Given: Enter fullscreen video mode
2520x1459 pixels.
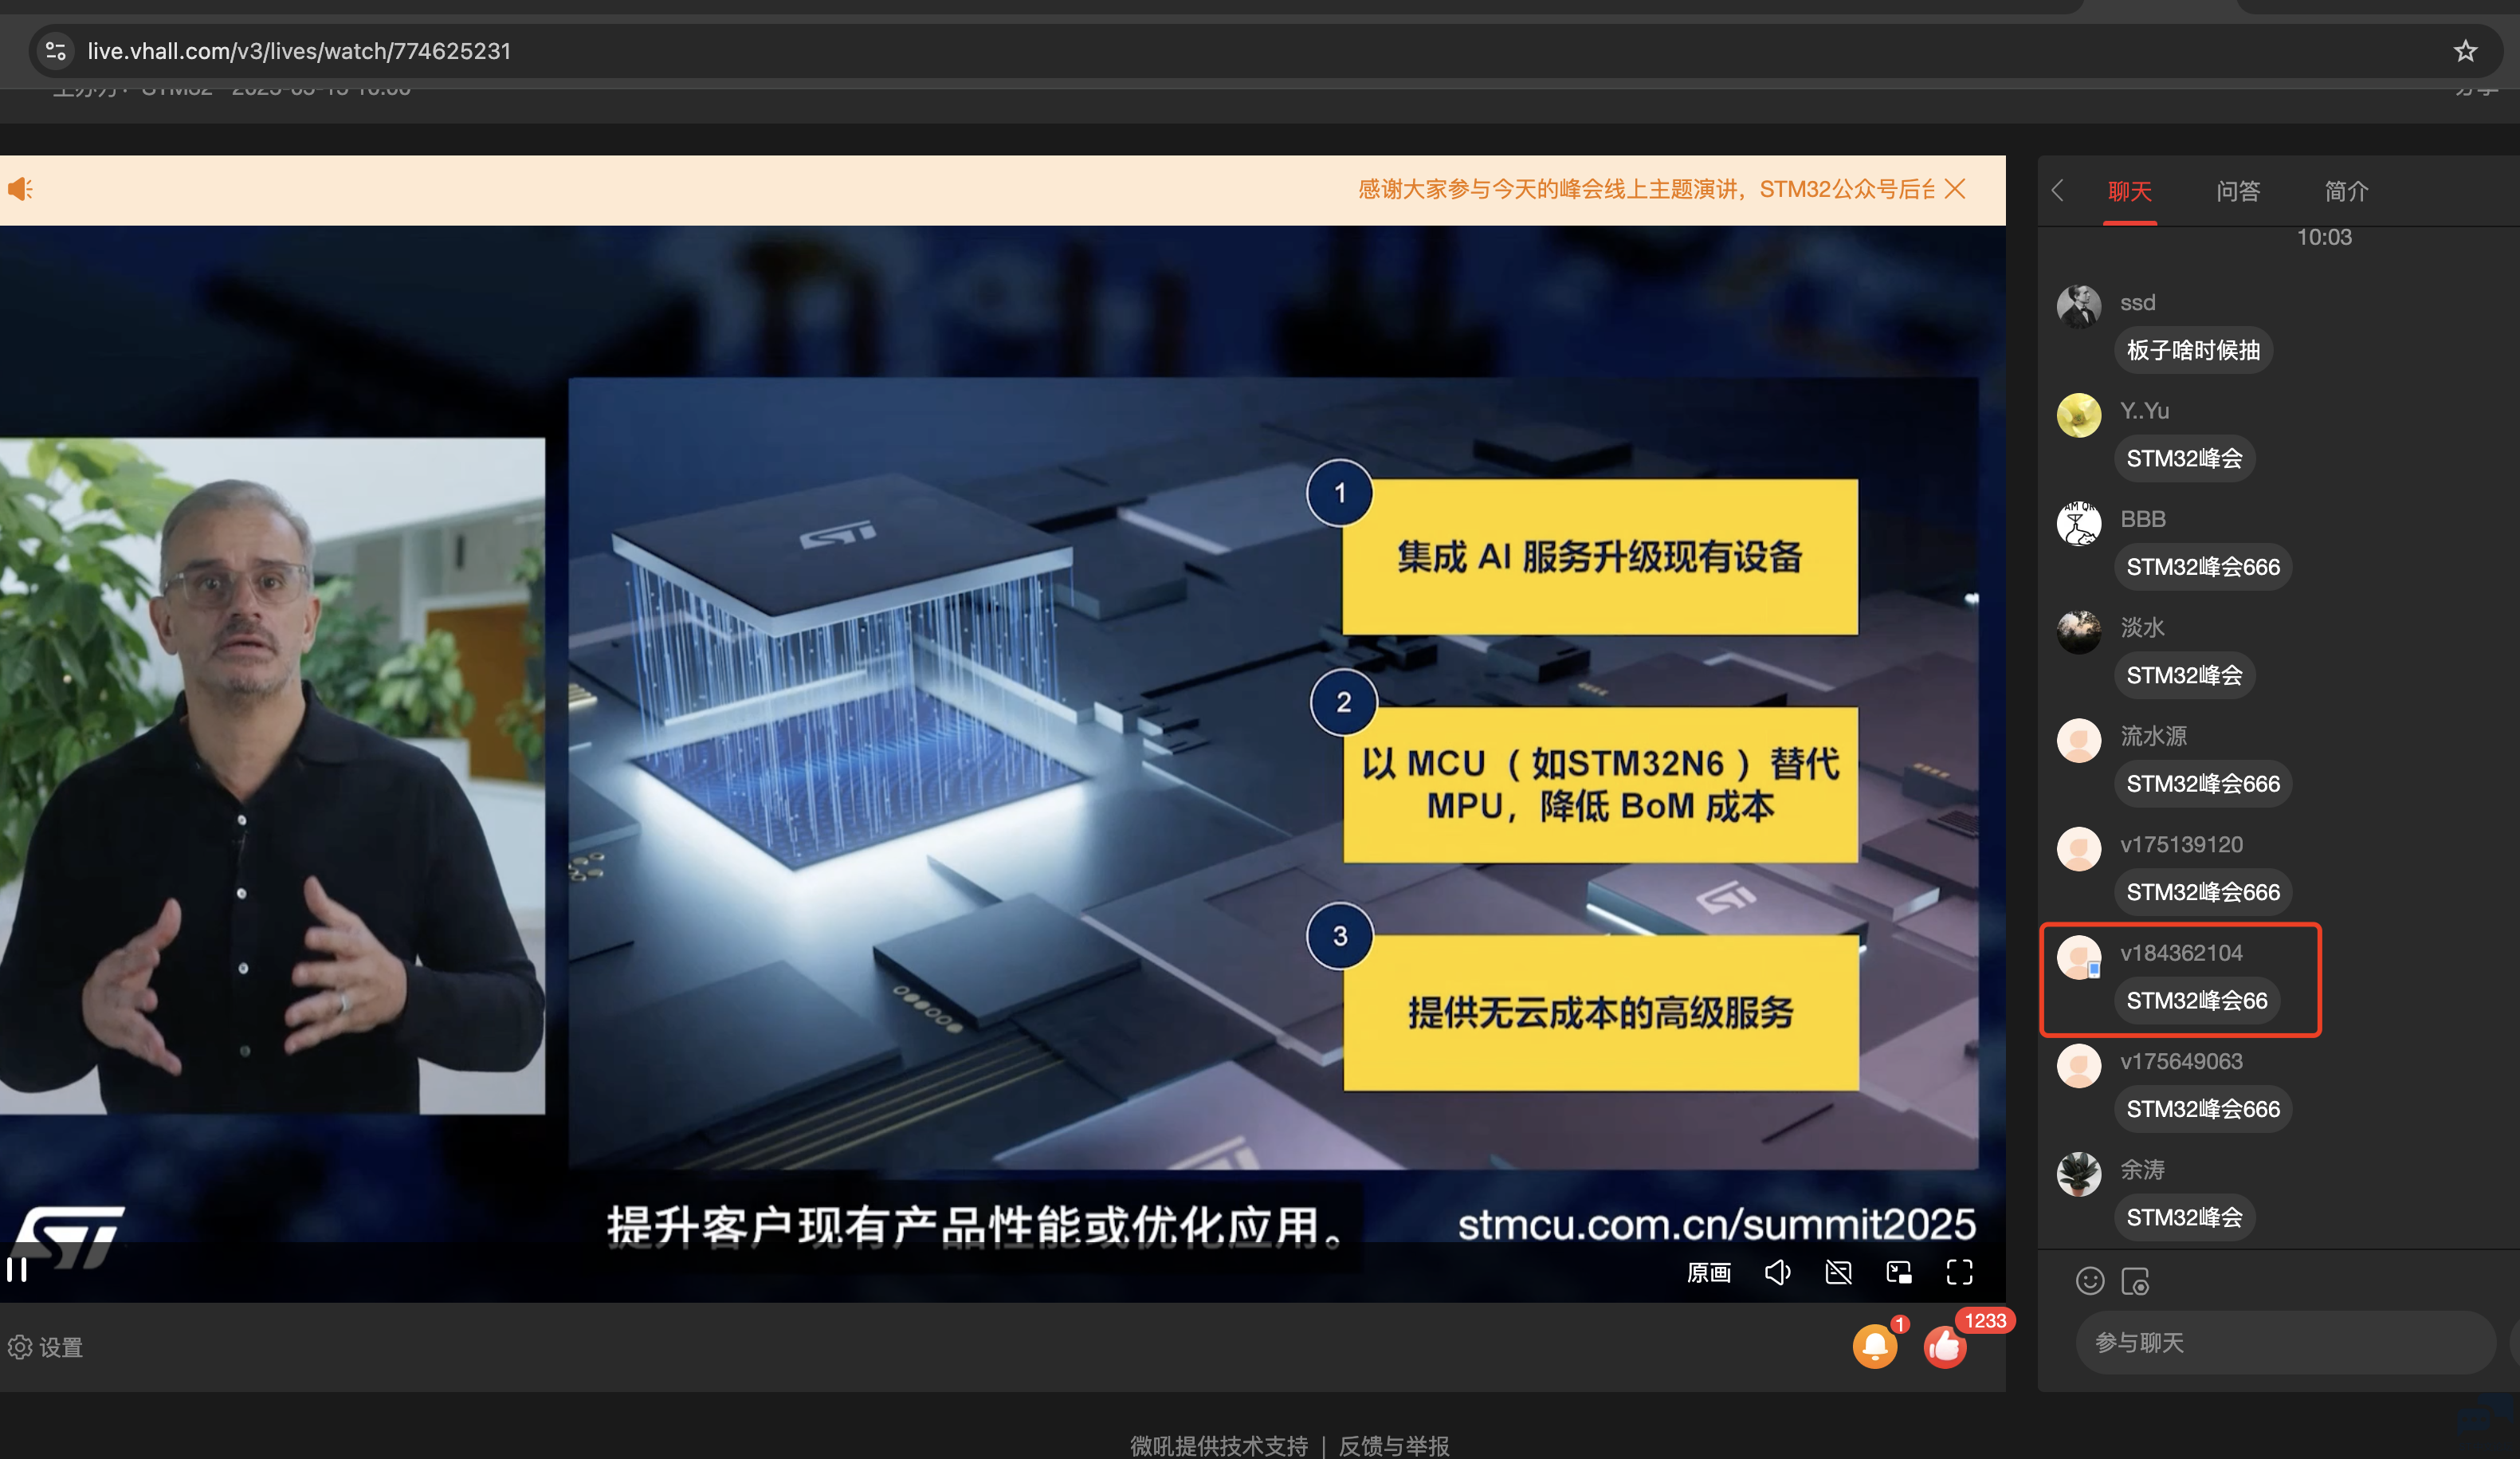Looking at the screenshot, I should coord(1960,1272).
